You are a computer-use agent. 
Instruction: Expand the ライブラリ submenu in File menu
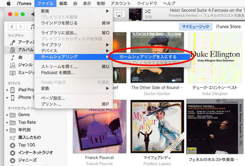click(73, 45)
